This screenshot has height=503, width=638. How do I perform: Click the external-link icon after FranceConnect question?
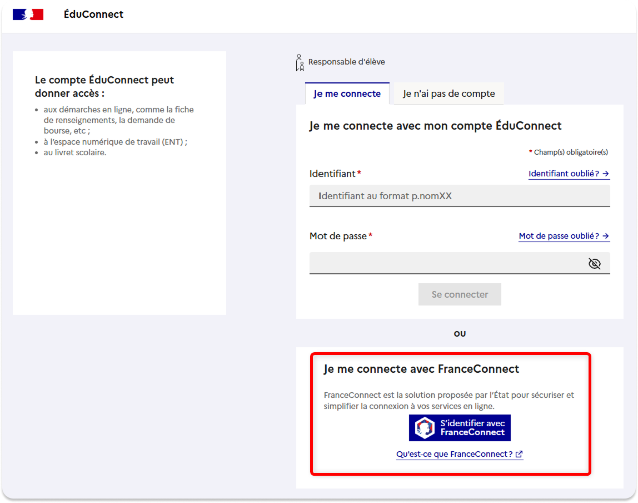(x=519, y=454)
